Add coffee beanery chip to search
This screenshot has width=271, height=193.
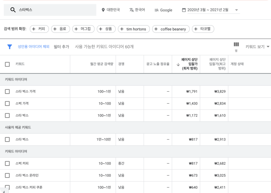click(x=171, y=29)
